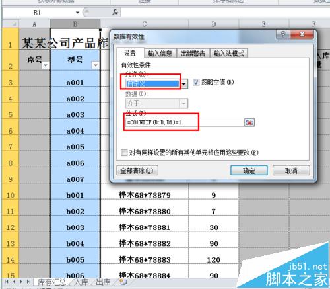Select column B header
This screenshot has height=289, width=330.
[x=75, y=24]
